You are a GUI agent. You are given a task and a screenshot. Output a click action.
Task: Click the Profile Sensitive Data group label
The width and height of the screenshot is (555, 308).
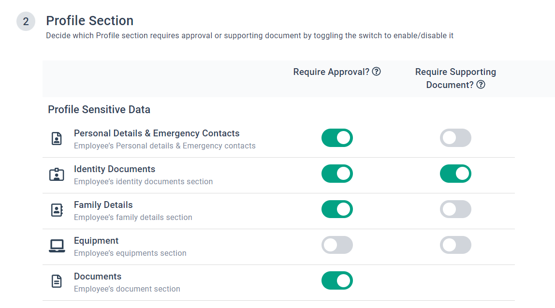point(99,110)
